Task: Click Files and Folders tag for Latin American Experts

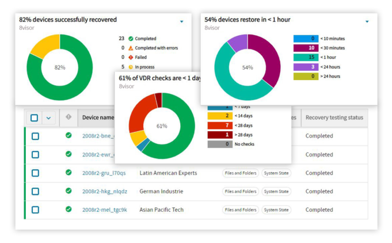Action: coord(241,173)
